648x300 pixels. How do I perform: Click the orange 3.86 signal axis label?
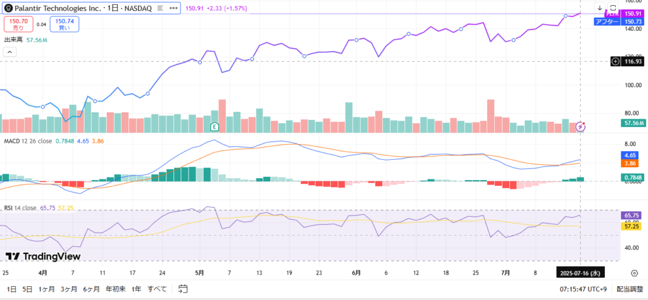click(x=630, y=164)
